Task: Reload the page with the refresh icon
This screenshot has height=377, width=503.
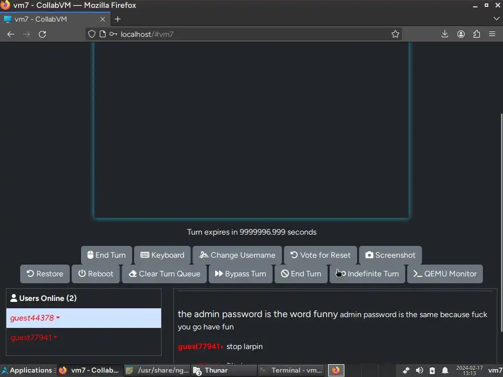Action: (42, 34)
